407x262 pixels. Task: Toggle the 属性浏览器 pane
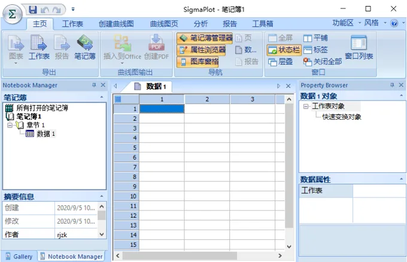click(x=201, y=50)
